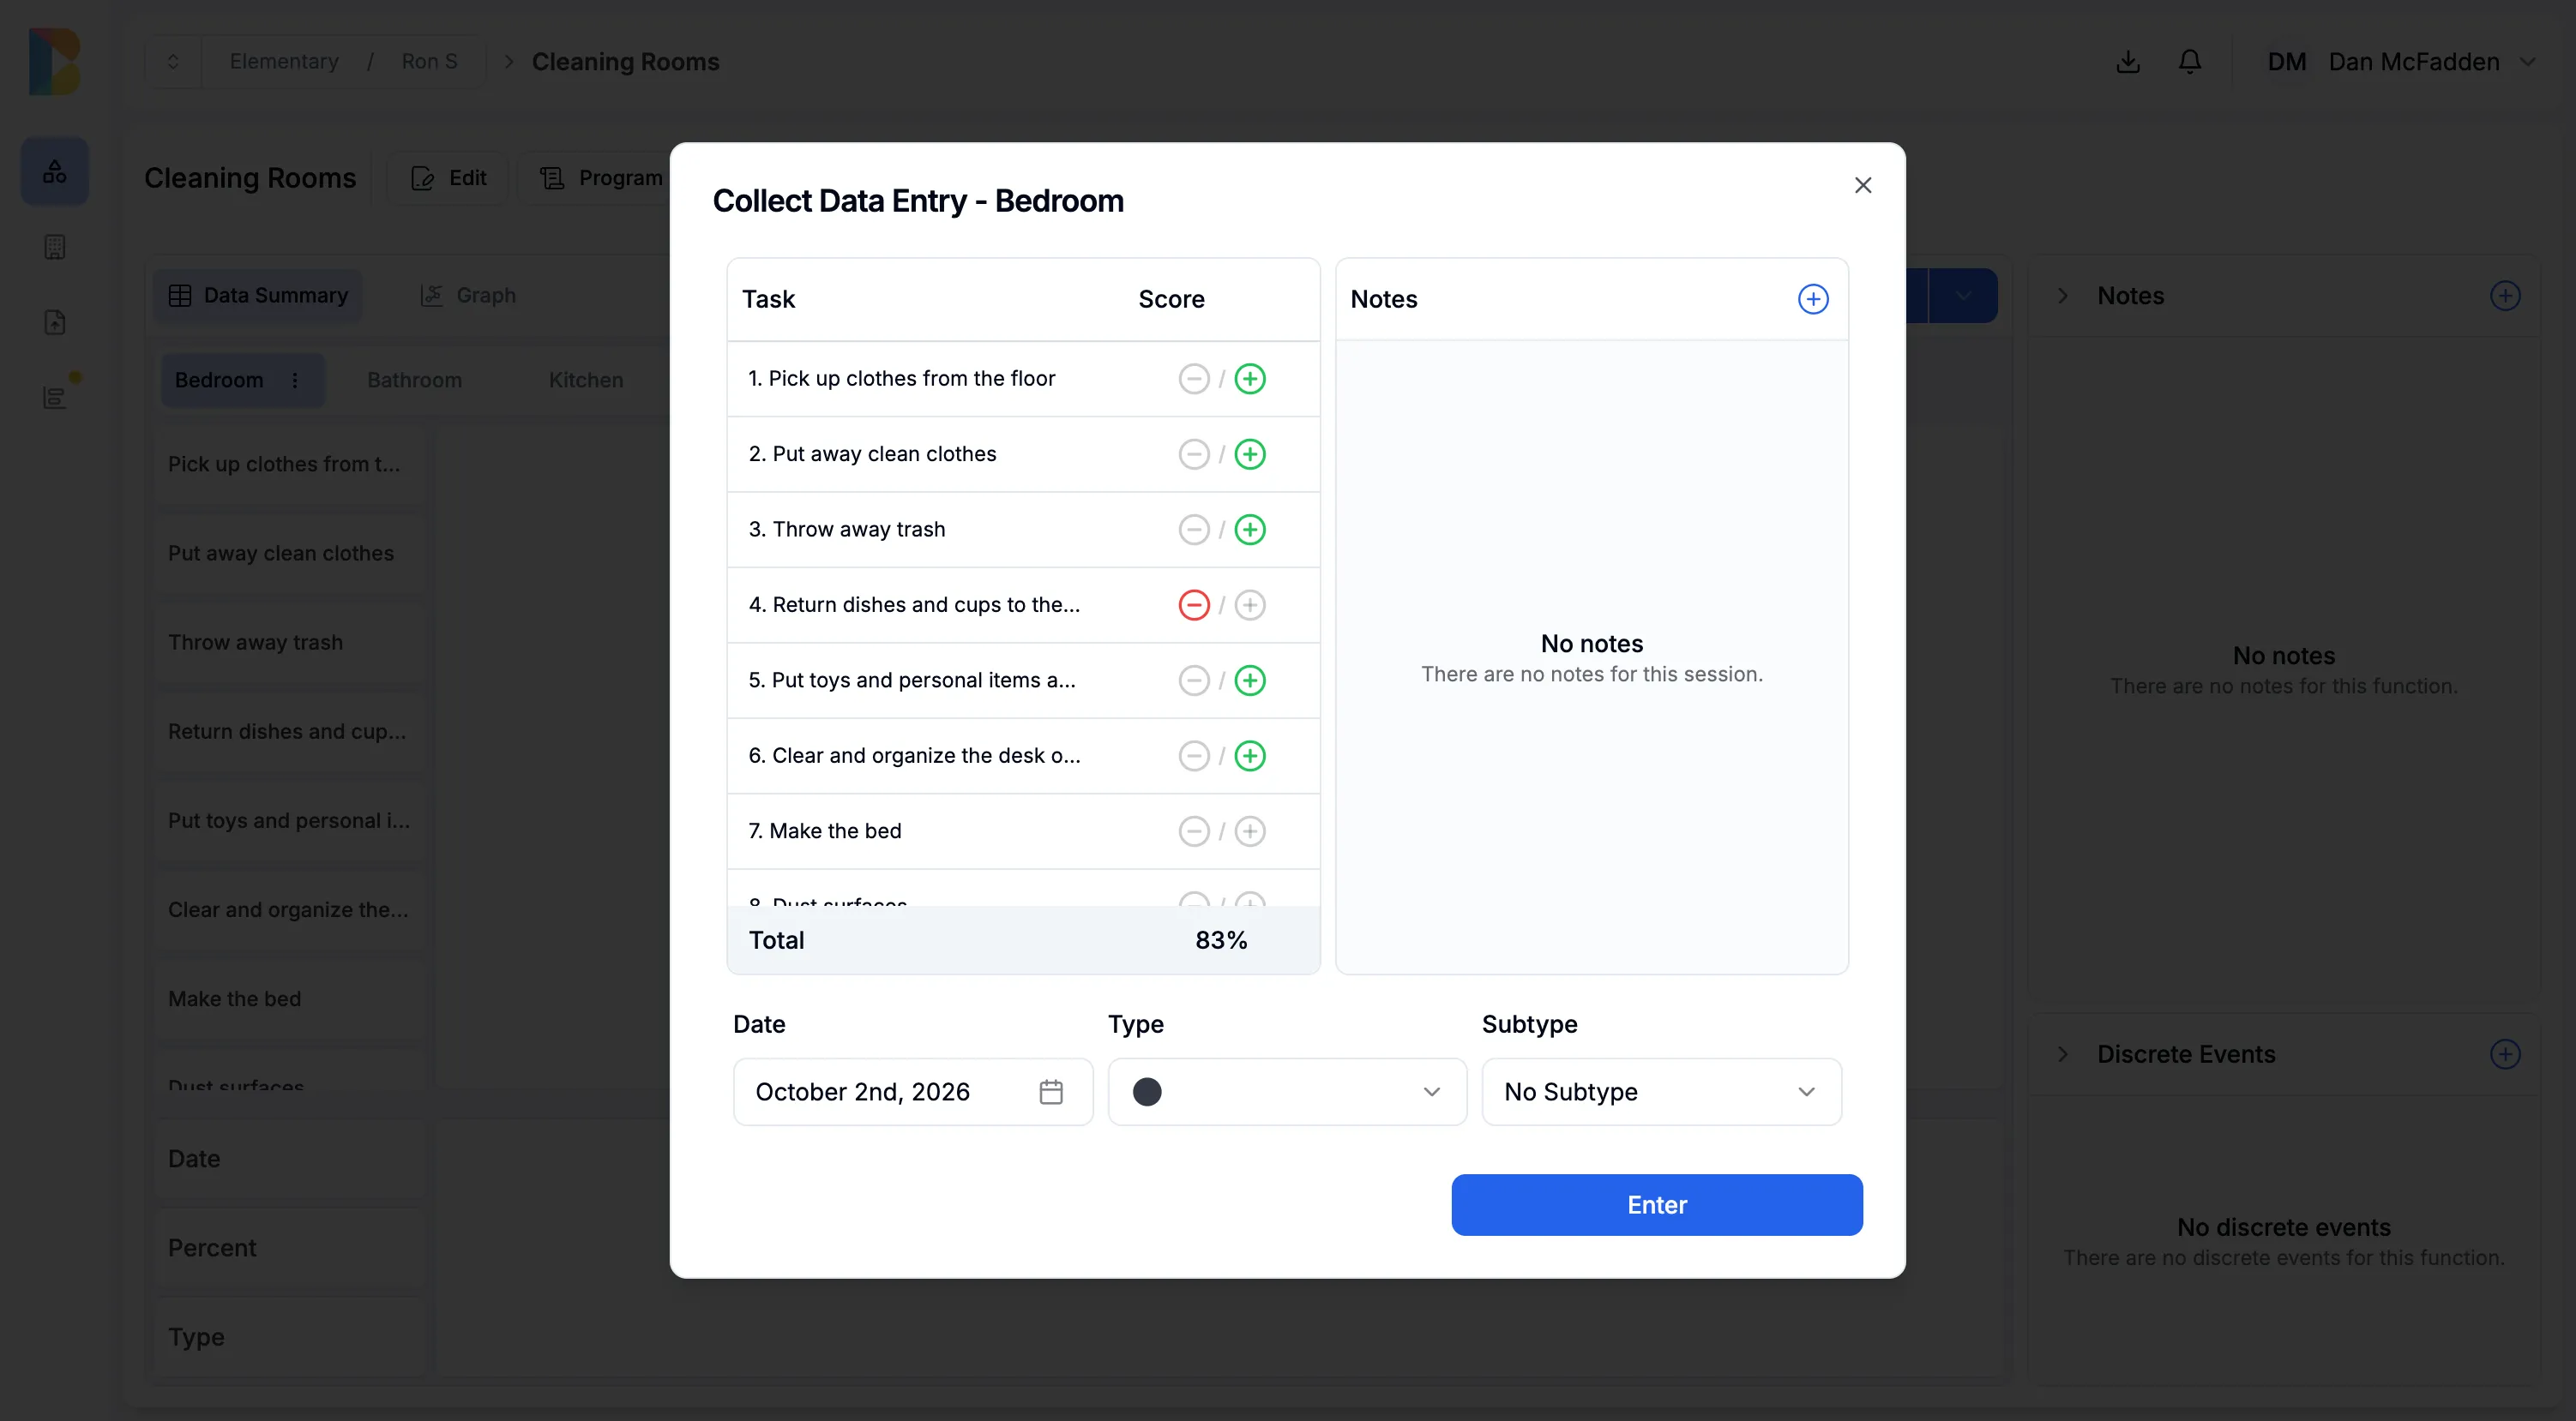Open the No Subtype dropdown
This screenshot has width=2576, height=1421.
pyautogui.click(x=1661, y=1092)
